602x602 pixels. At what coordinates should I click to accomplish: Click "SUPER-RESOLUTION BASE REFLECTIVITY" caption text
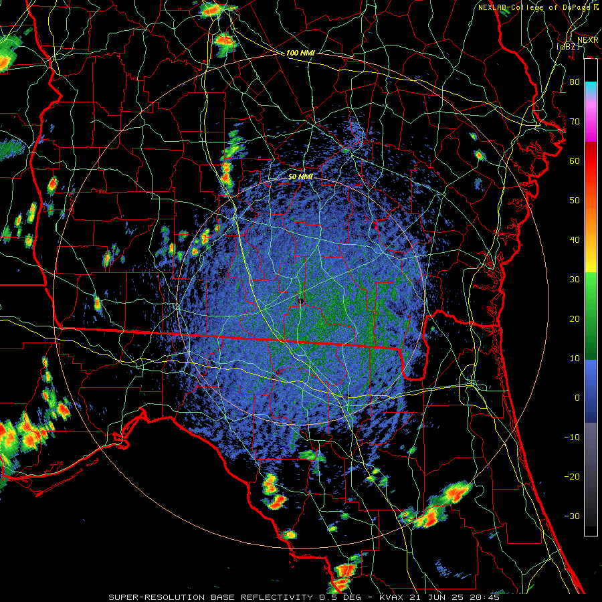211,597
